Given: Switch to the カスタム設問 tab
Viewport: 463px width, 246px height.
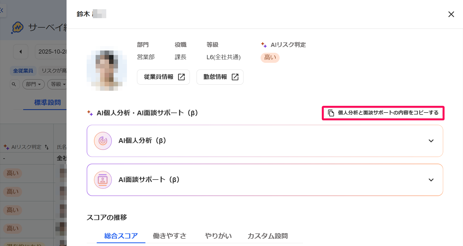Looking at the screenshot, I should 268,236.
